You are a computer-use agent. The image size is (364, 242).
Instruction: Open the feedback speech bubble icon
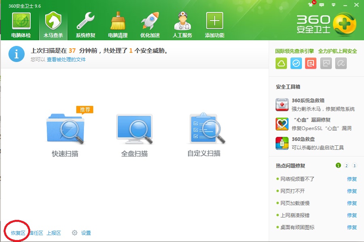[322, 5]
